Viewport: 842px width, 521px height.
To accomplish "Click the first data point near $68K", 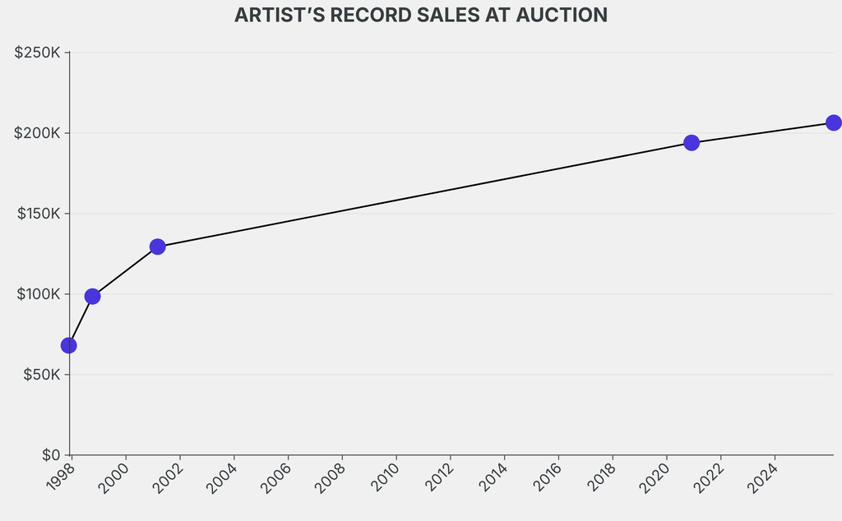I will point(69,345).
